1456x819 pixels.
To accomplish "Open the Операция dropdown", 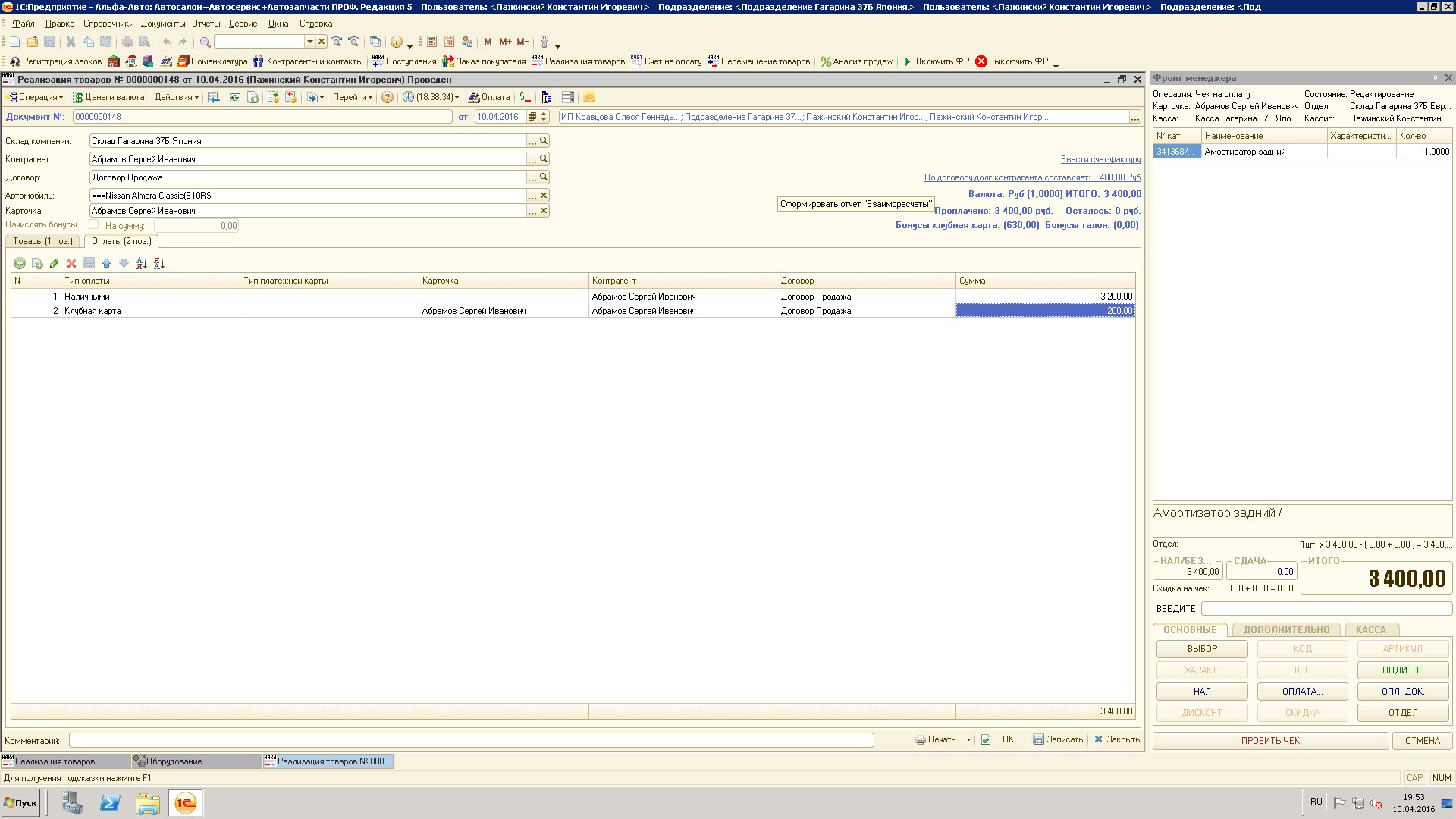I will (34, 97).
